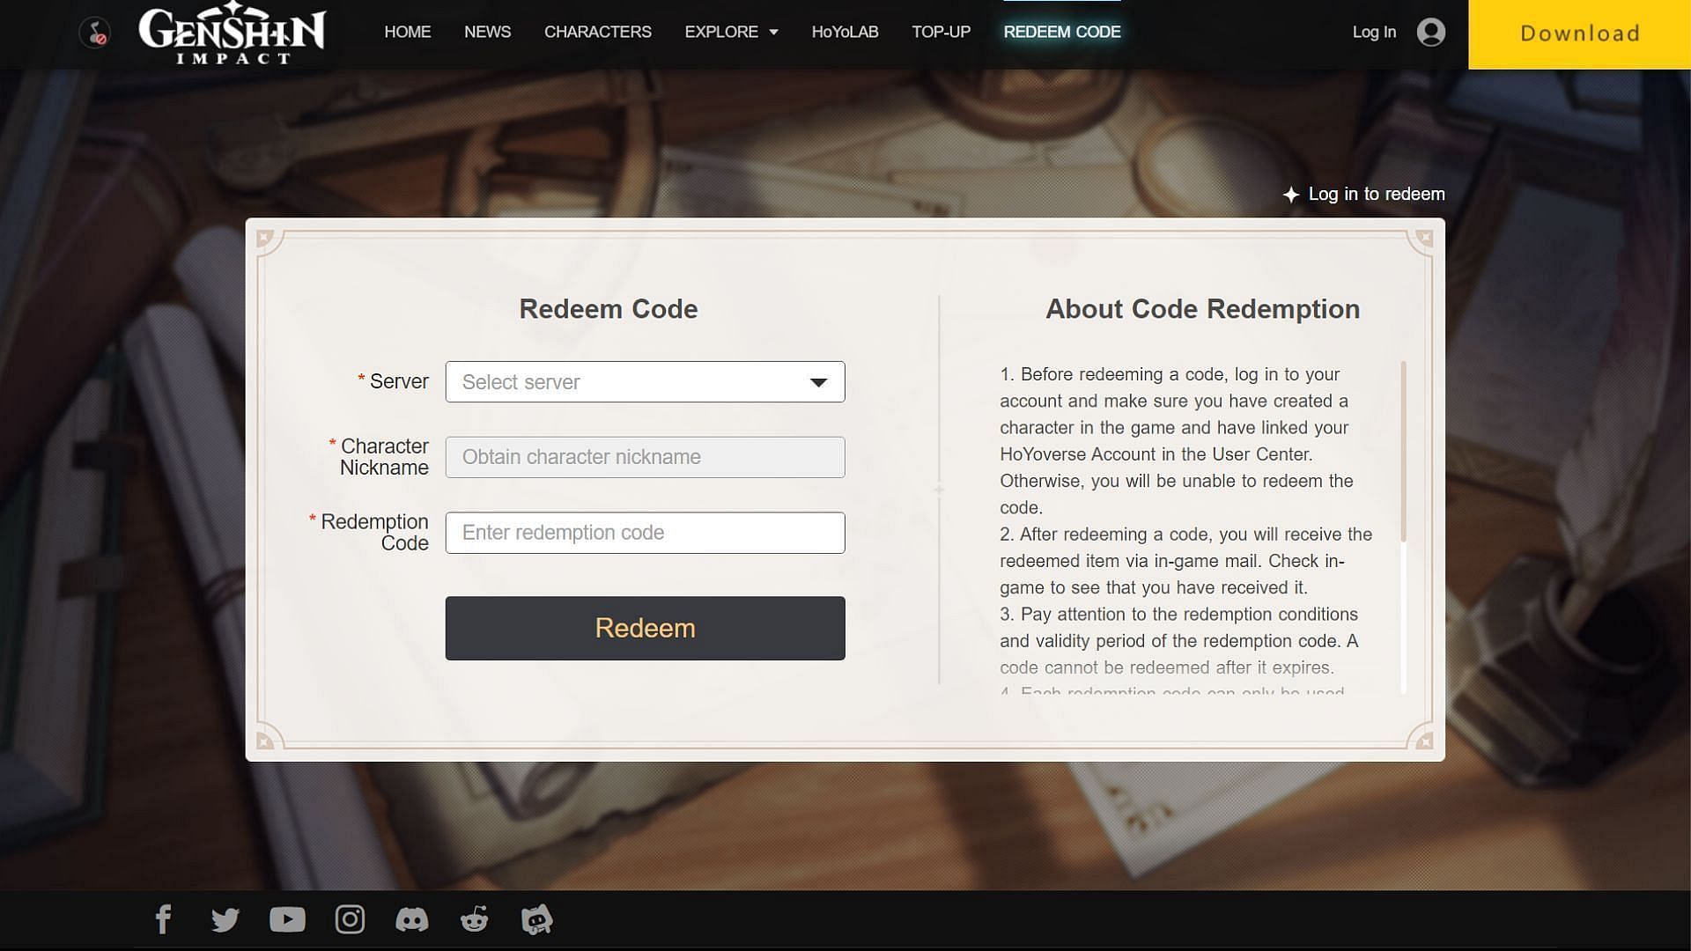Click the TOP-UP navigation tab

point(941,32)
